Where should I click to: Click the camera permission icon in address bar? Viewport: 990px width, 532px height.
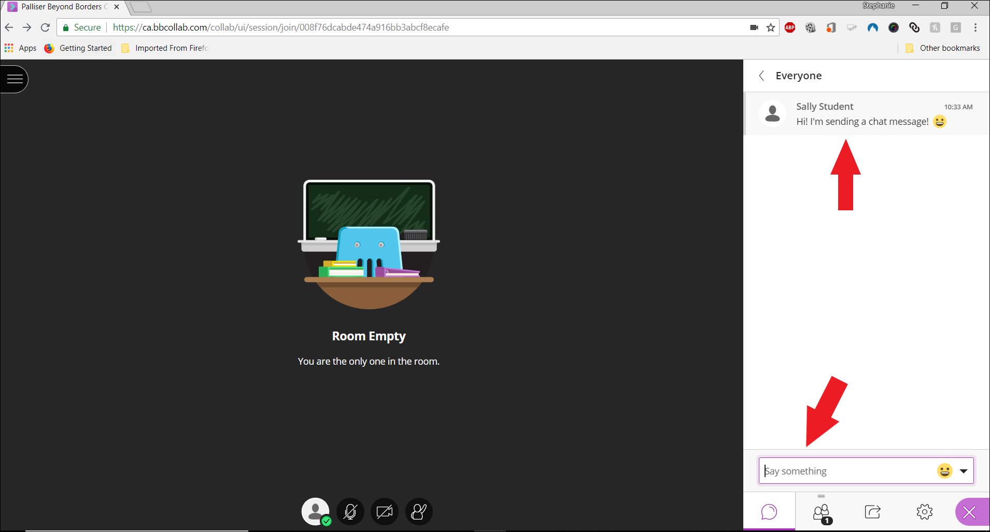pyautogui.click(x=754, y=27)
